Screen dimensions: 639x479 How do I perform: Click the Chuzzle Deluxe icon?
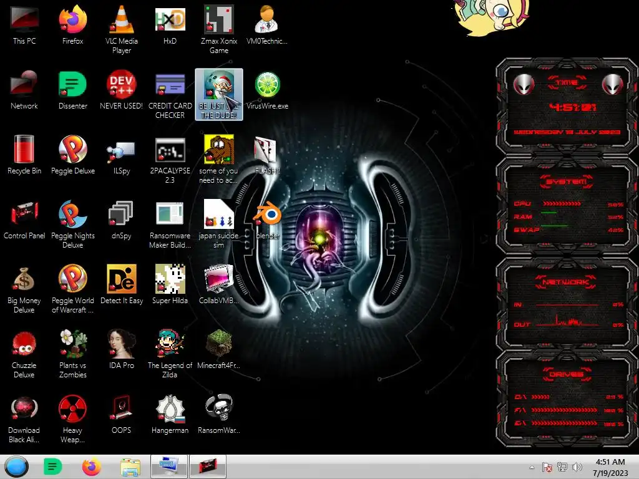[x=24, y=354]
